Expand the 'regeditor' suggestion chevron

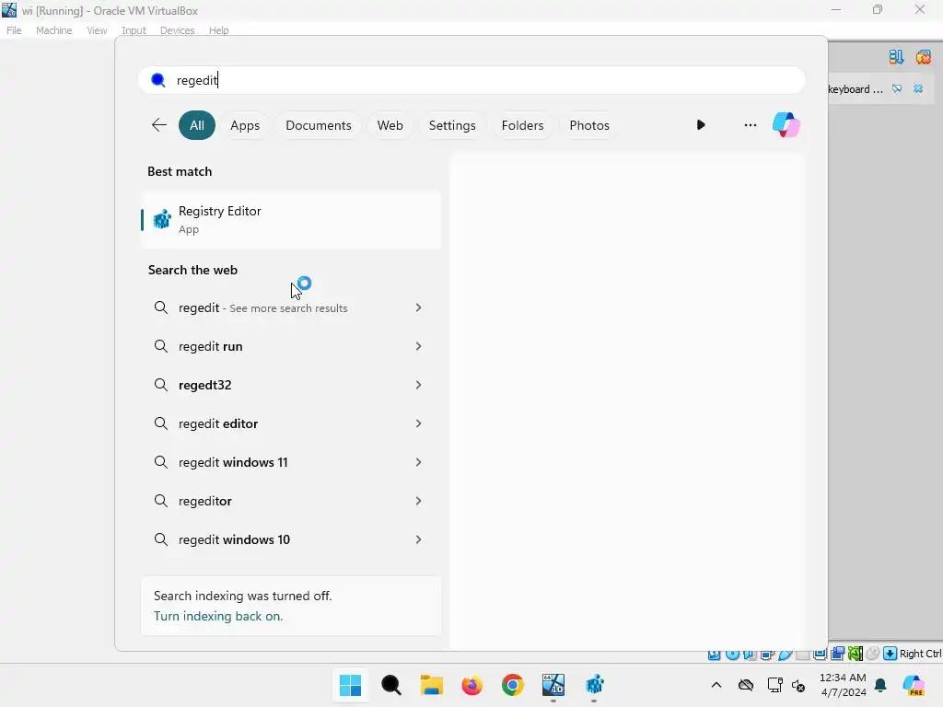click(x=419, y=501)
